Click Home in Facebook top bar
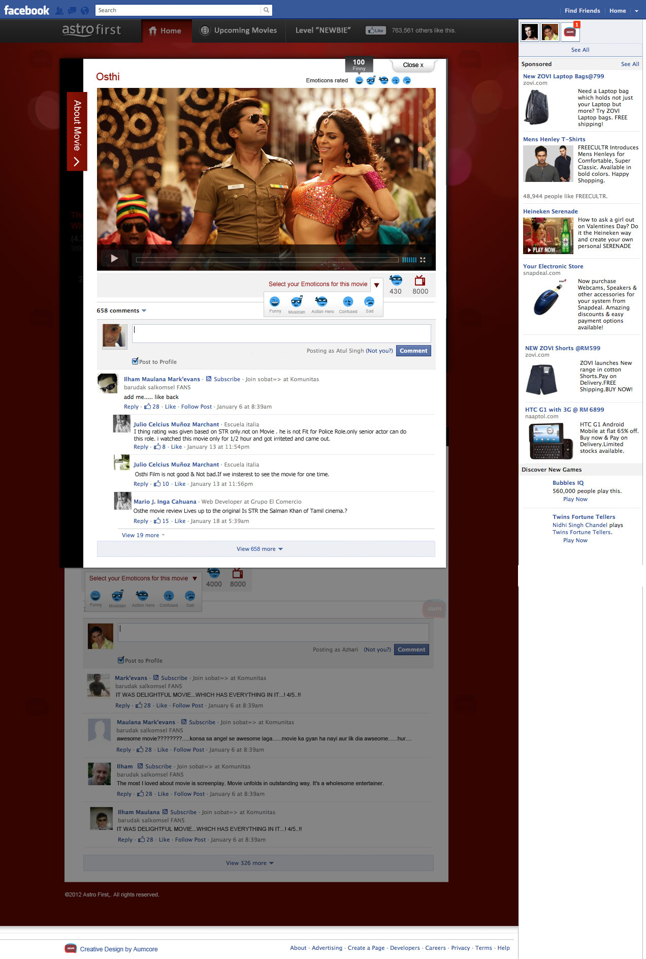646x959 pixels. (x=618, y=11)
